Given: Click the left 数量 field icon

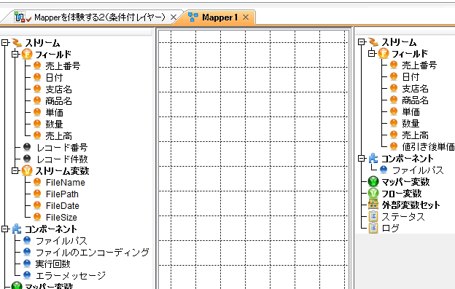Looking at the screenshot, I should [37, 124].
